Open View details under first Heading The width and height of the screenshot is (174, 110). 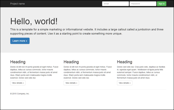(18, 83)
